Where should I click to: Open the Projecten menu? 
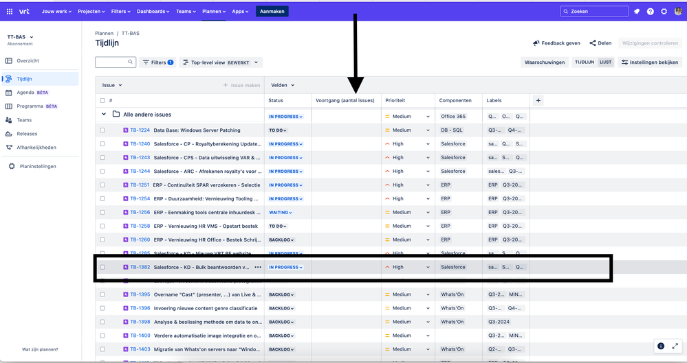click(91, 12)
